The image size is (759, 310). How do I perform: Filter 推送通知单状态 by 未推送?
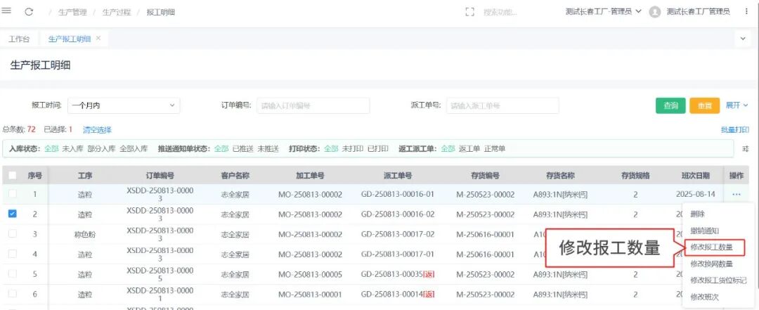pyautogui.click(x=268, y=149)
